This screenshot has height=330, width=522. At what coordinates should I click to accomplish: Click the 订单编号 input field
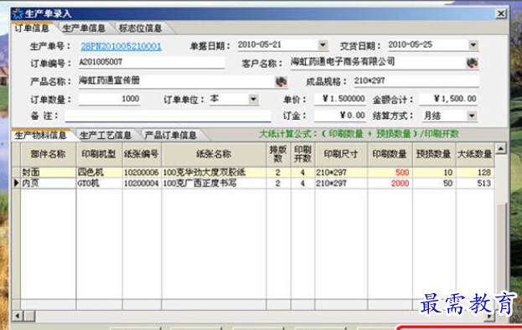tap(152, 62)
